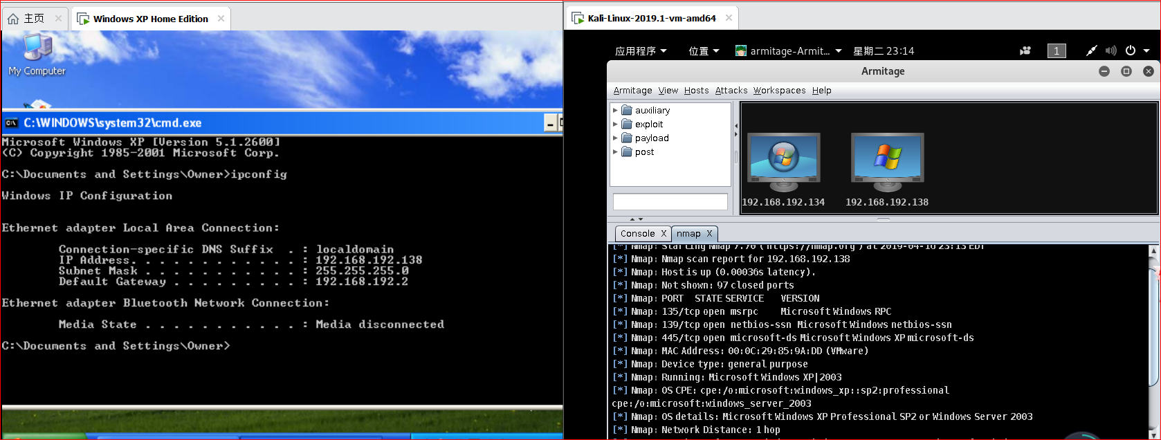The height and width of the screenshot is (440, 1161).
Task: Minimize the cmd.exe window
Action: click(x=551, y=123)
